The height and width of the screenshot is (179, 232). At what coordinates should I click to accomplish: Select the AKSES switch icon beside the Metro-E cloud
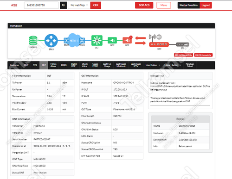(x=82, y=41)
